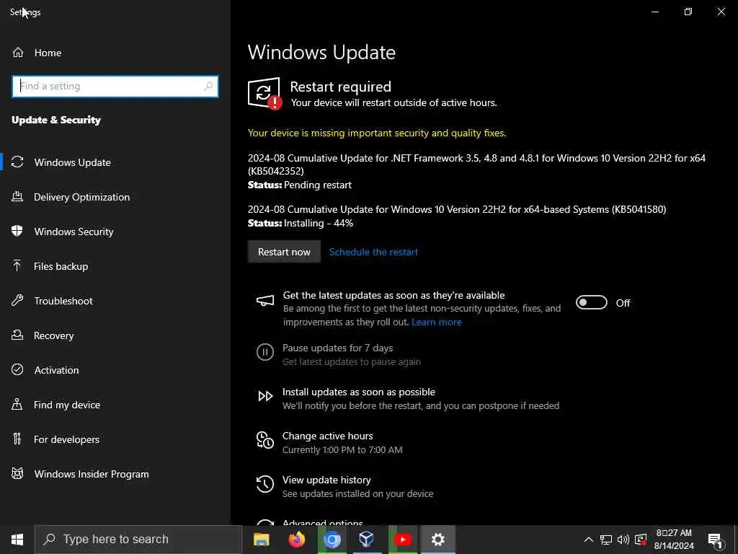Click the Change active hours clock icon

tap(265, 440)
